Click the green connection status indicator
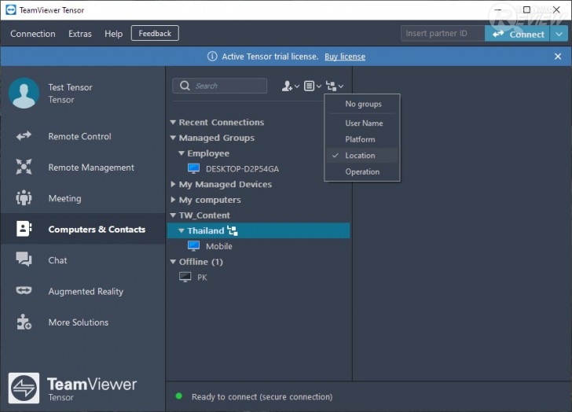572x412 pixels. tap(179, 396)
